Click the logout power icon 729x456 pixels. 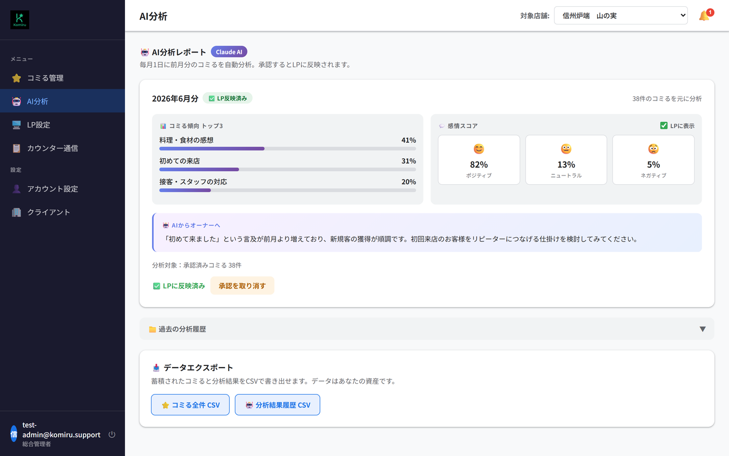[x=112, y=435]
